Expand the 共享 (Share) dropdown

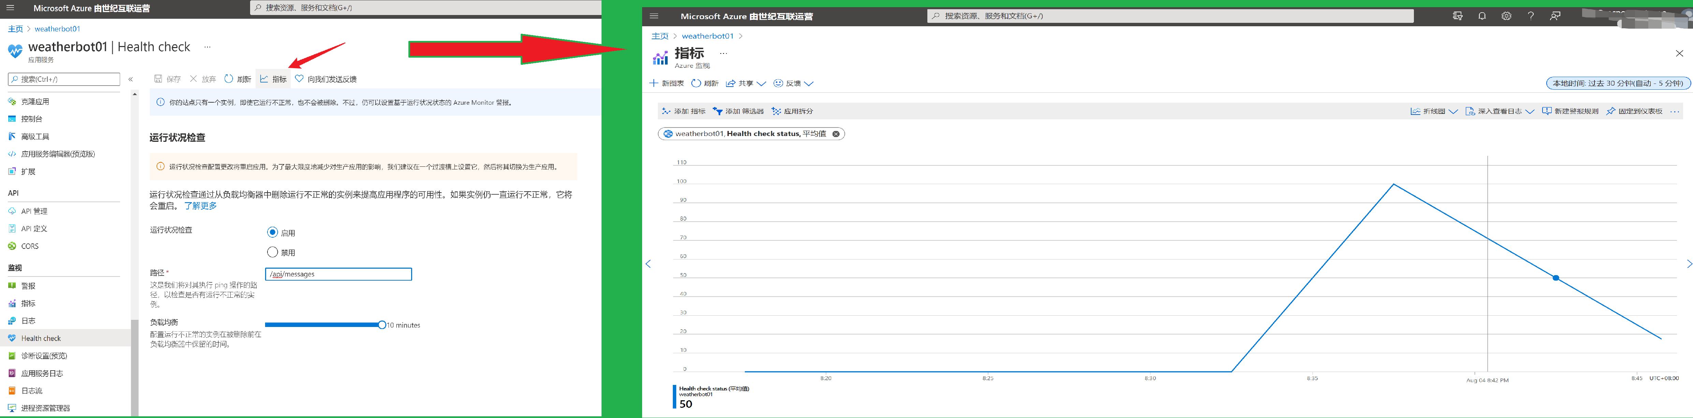coord(746,84)
